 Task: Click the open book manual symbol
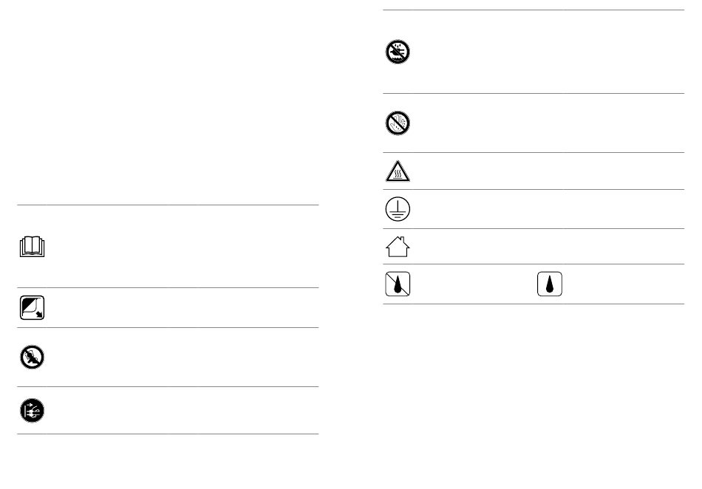pos(33,247)
